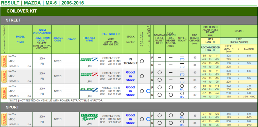
Task: Click the CHARACTERISTICS vertical header
Action: (4, 39)
